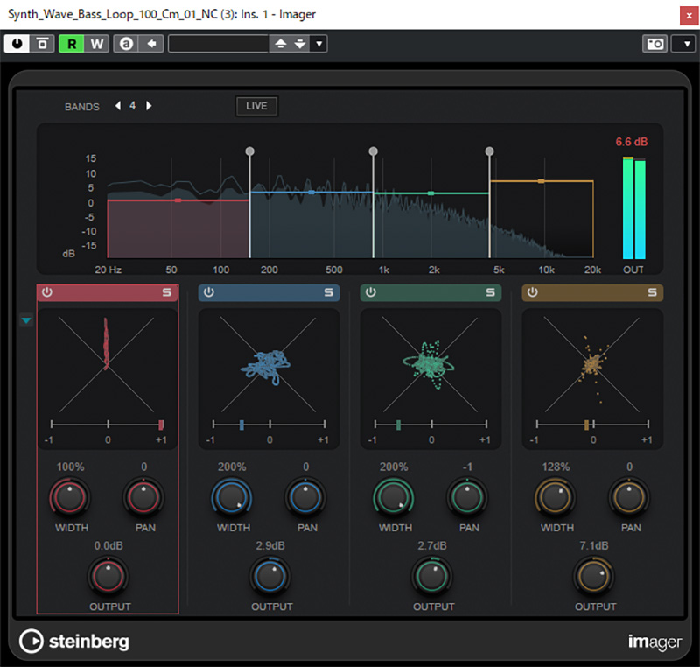Screen dimensions: 700x667
Task: Click the orange band WIDTH knob
Action: pyautogui.click(x=556, y=497)
